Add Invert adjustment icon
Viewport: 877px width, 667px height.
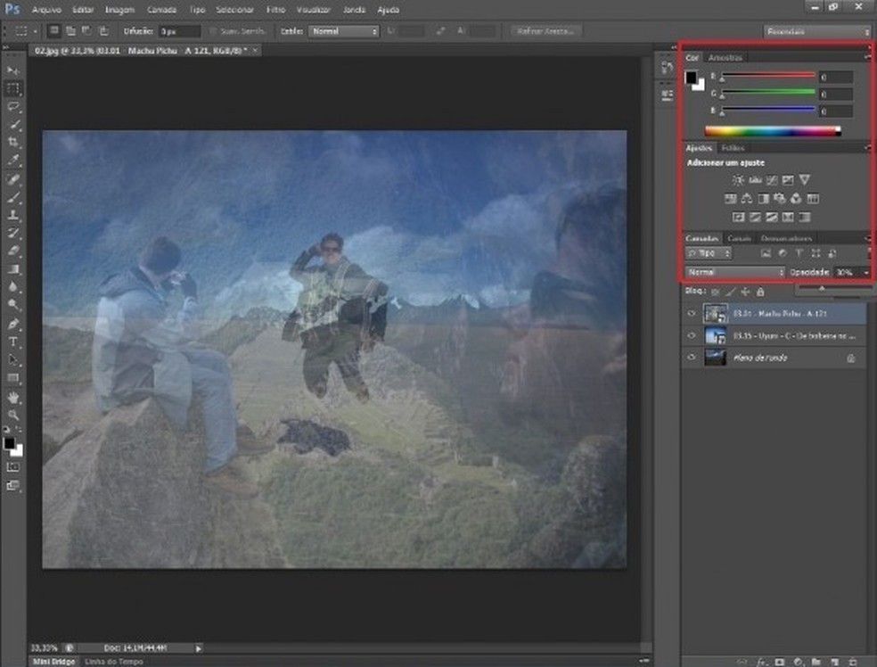click(738, 217)
